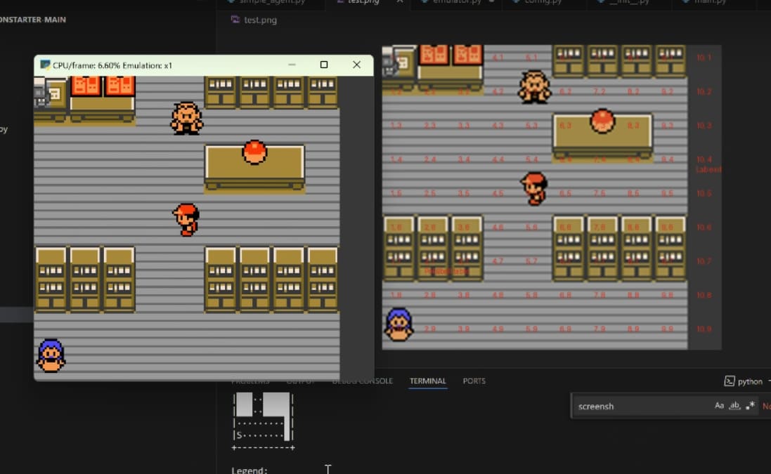The width and height of the screenshot is (771, 474).
Task: Click the emulator window's title bar icon
Action: click(x=45, y=65)
